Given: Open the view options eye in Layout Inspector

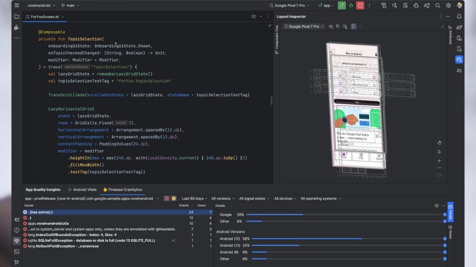Looking at the screenshot, I should click(x=331, y=26).
